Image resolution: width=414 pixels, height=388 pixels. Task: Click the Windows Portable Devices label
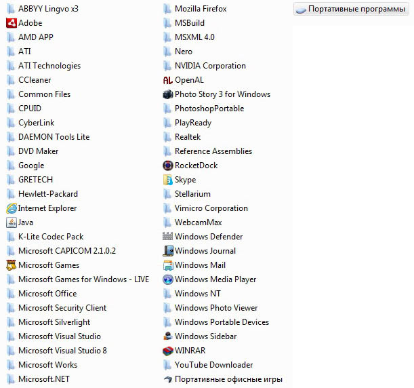222,322
